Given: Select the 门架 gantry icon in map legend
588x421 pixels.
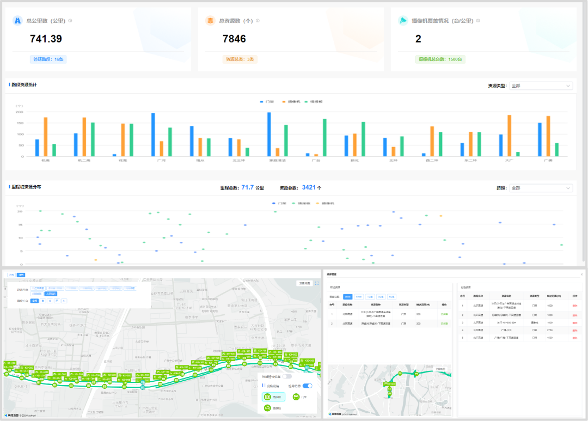Looking at the screenshot, I should pyautogui.click(x=296, y=397).
